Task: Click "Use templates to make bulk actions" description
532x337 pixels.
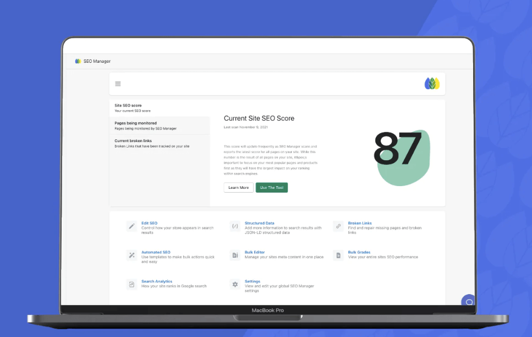Action: click(178, 259)
